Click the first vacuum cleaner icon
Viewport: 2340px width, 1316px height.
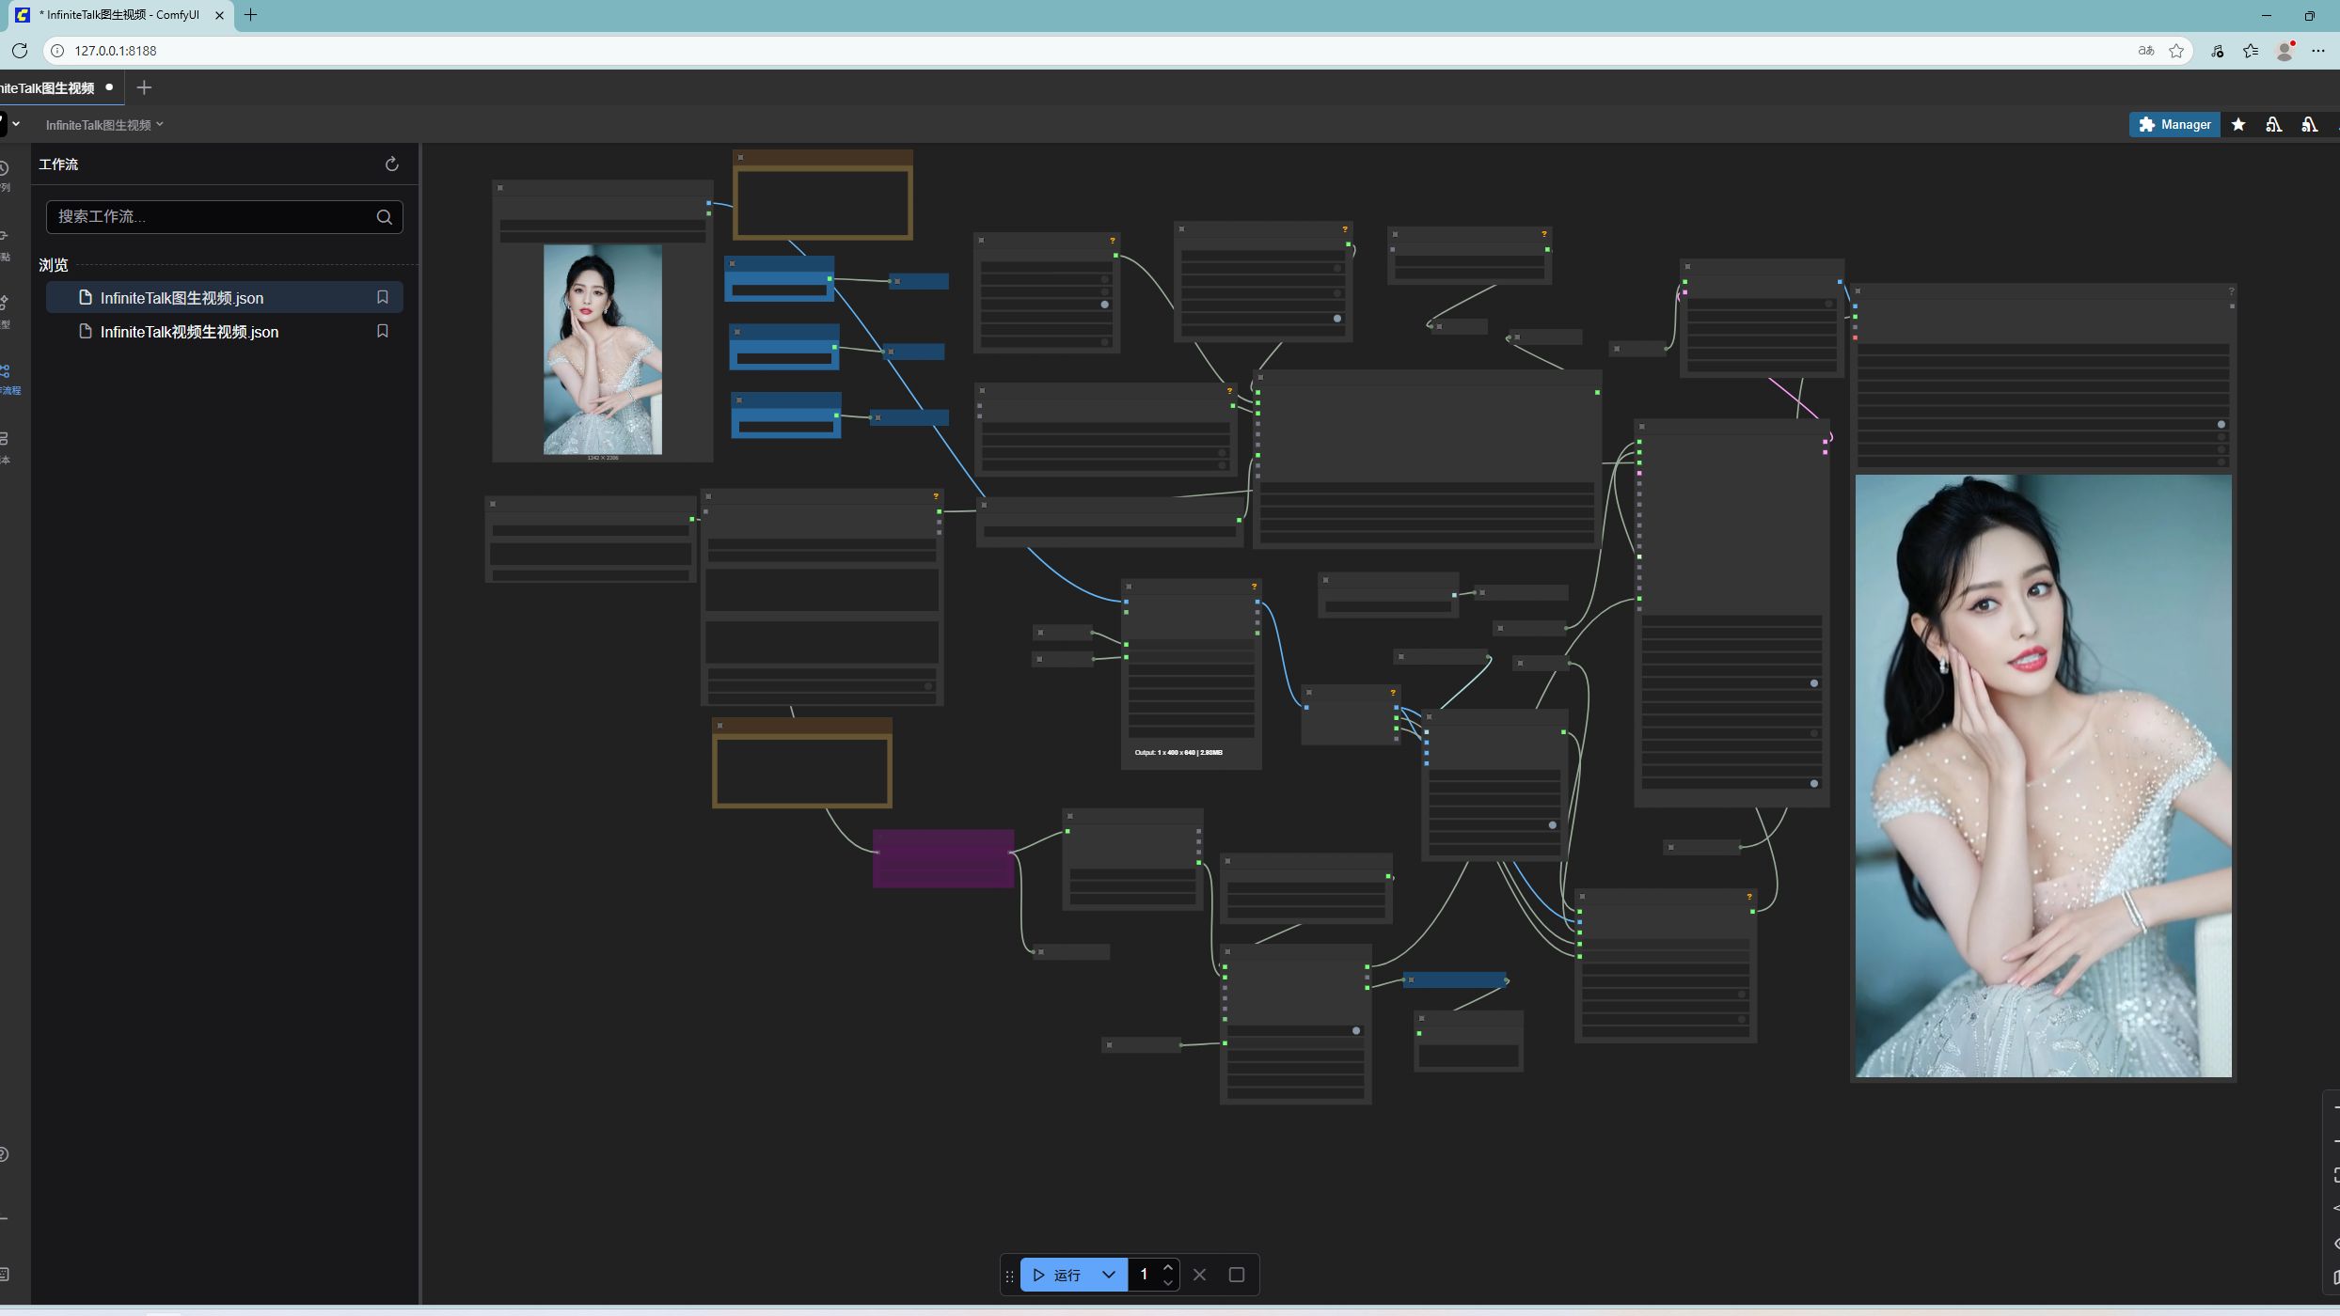[2273, 124]
